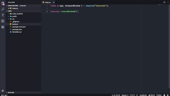Click the "electron" string in code
The width and height of the screenshot is (170, 96).
100,6
